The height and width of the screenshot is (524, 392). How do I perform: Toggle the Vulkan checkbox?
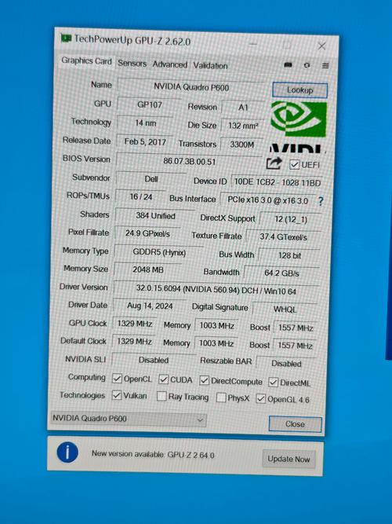(x=117, y=395)
